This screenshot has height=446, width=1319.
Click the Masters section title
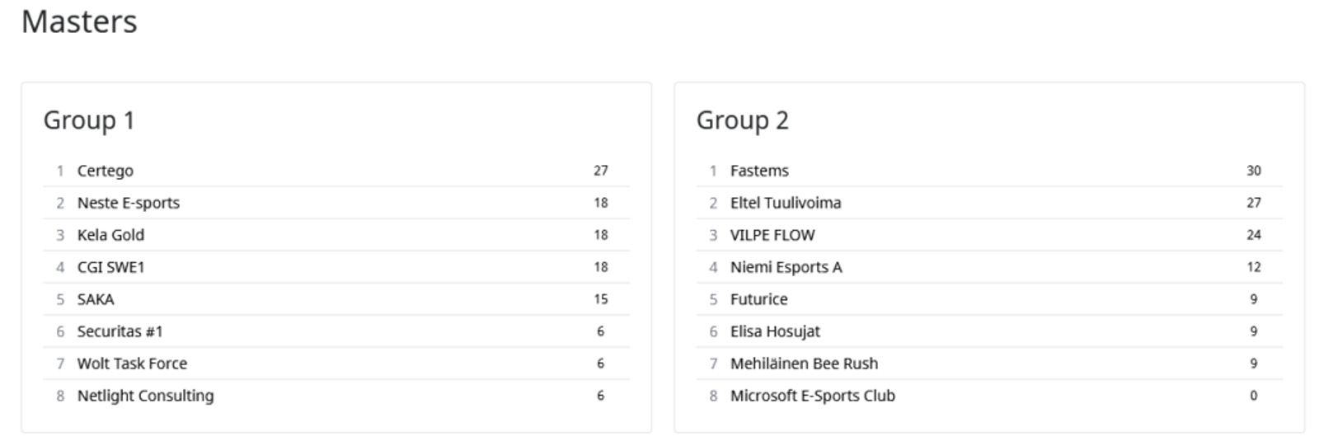pyautogui.click(x=79, y=22)
